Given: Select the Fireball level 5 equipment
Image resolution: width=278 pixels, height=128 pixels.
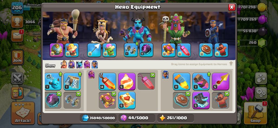Looking at the screenshot, I should point(127,82).
